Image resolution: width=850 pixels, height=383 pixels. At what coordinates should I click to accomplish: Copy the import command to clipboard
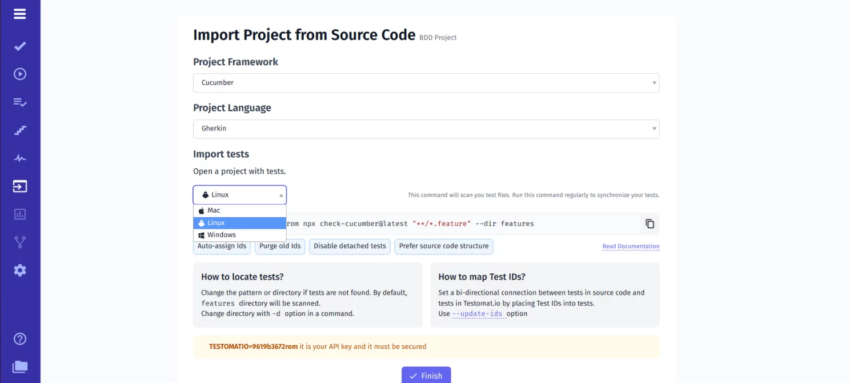click(649, 224)
